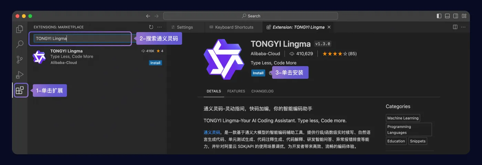Open Source Control view in activity bar
The width and height of the screenshot is (482, 165).
click(x=20, y=59)
